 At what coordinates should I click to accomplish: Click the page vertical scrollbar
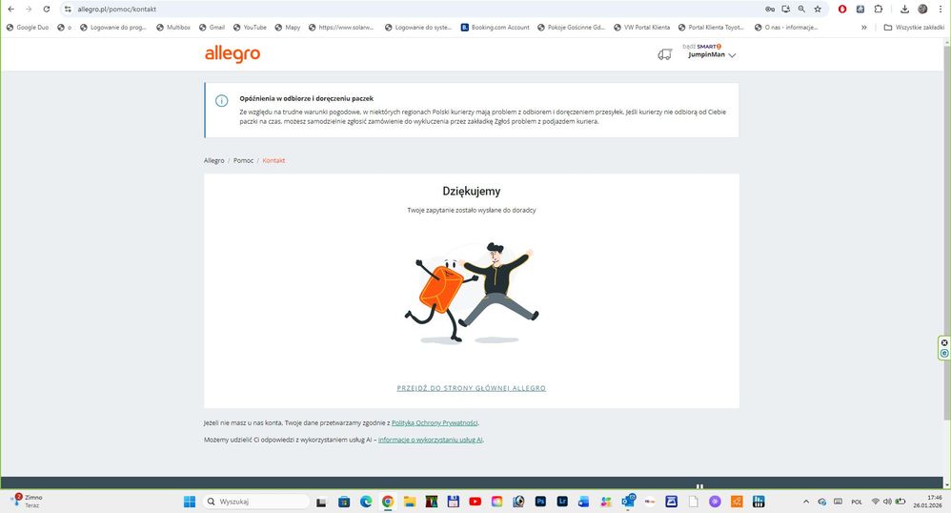point(947,231)
